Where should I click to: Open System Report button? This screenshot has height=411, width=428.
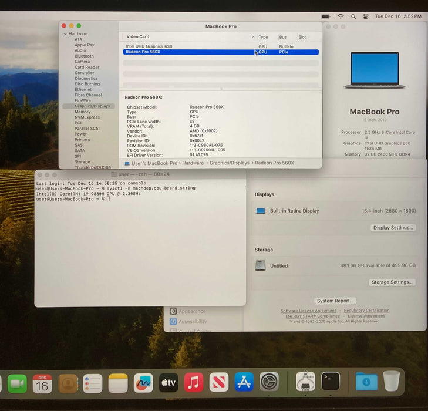click(335, 301)
